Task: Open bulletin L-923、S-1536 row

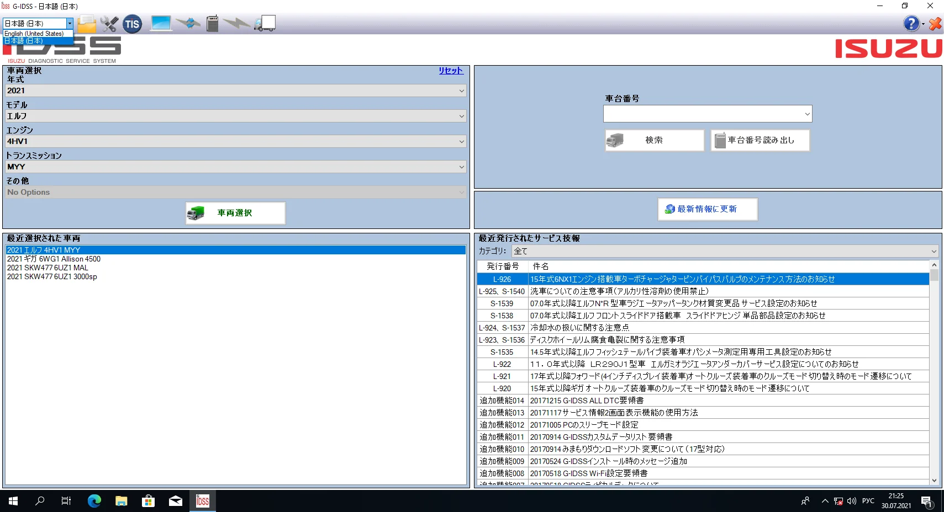Action: 703,340
